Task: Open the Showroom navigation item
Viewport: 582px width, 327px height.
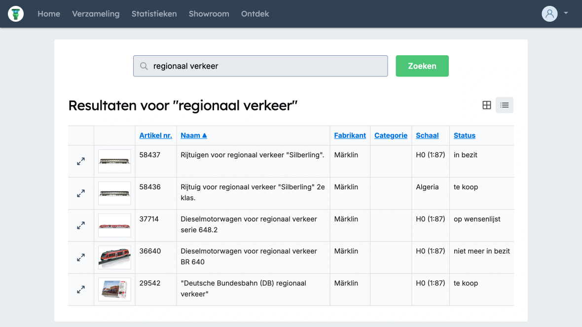Action: [x=209, y=14]
